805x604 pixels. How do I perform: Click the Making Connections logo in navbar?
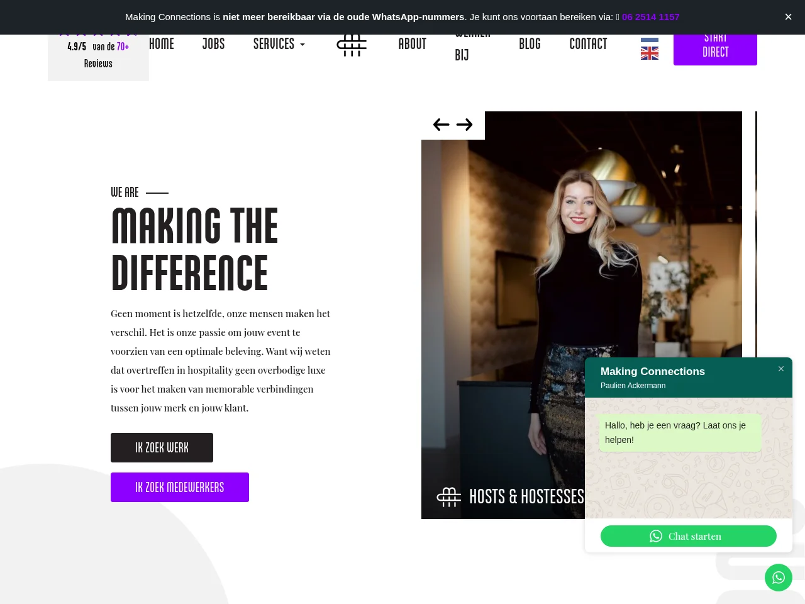352,45
